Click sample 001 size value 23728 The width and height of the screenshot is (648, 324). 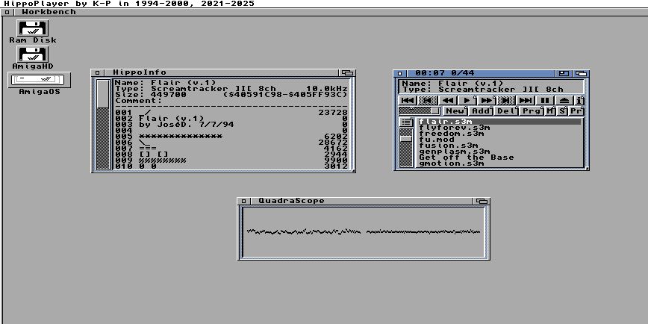pyautogui.click(x=333, y=113)
